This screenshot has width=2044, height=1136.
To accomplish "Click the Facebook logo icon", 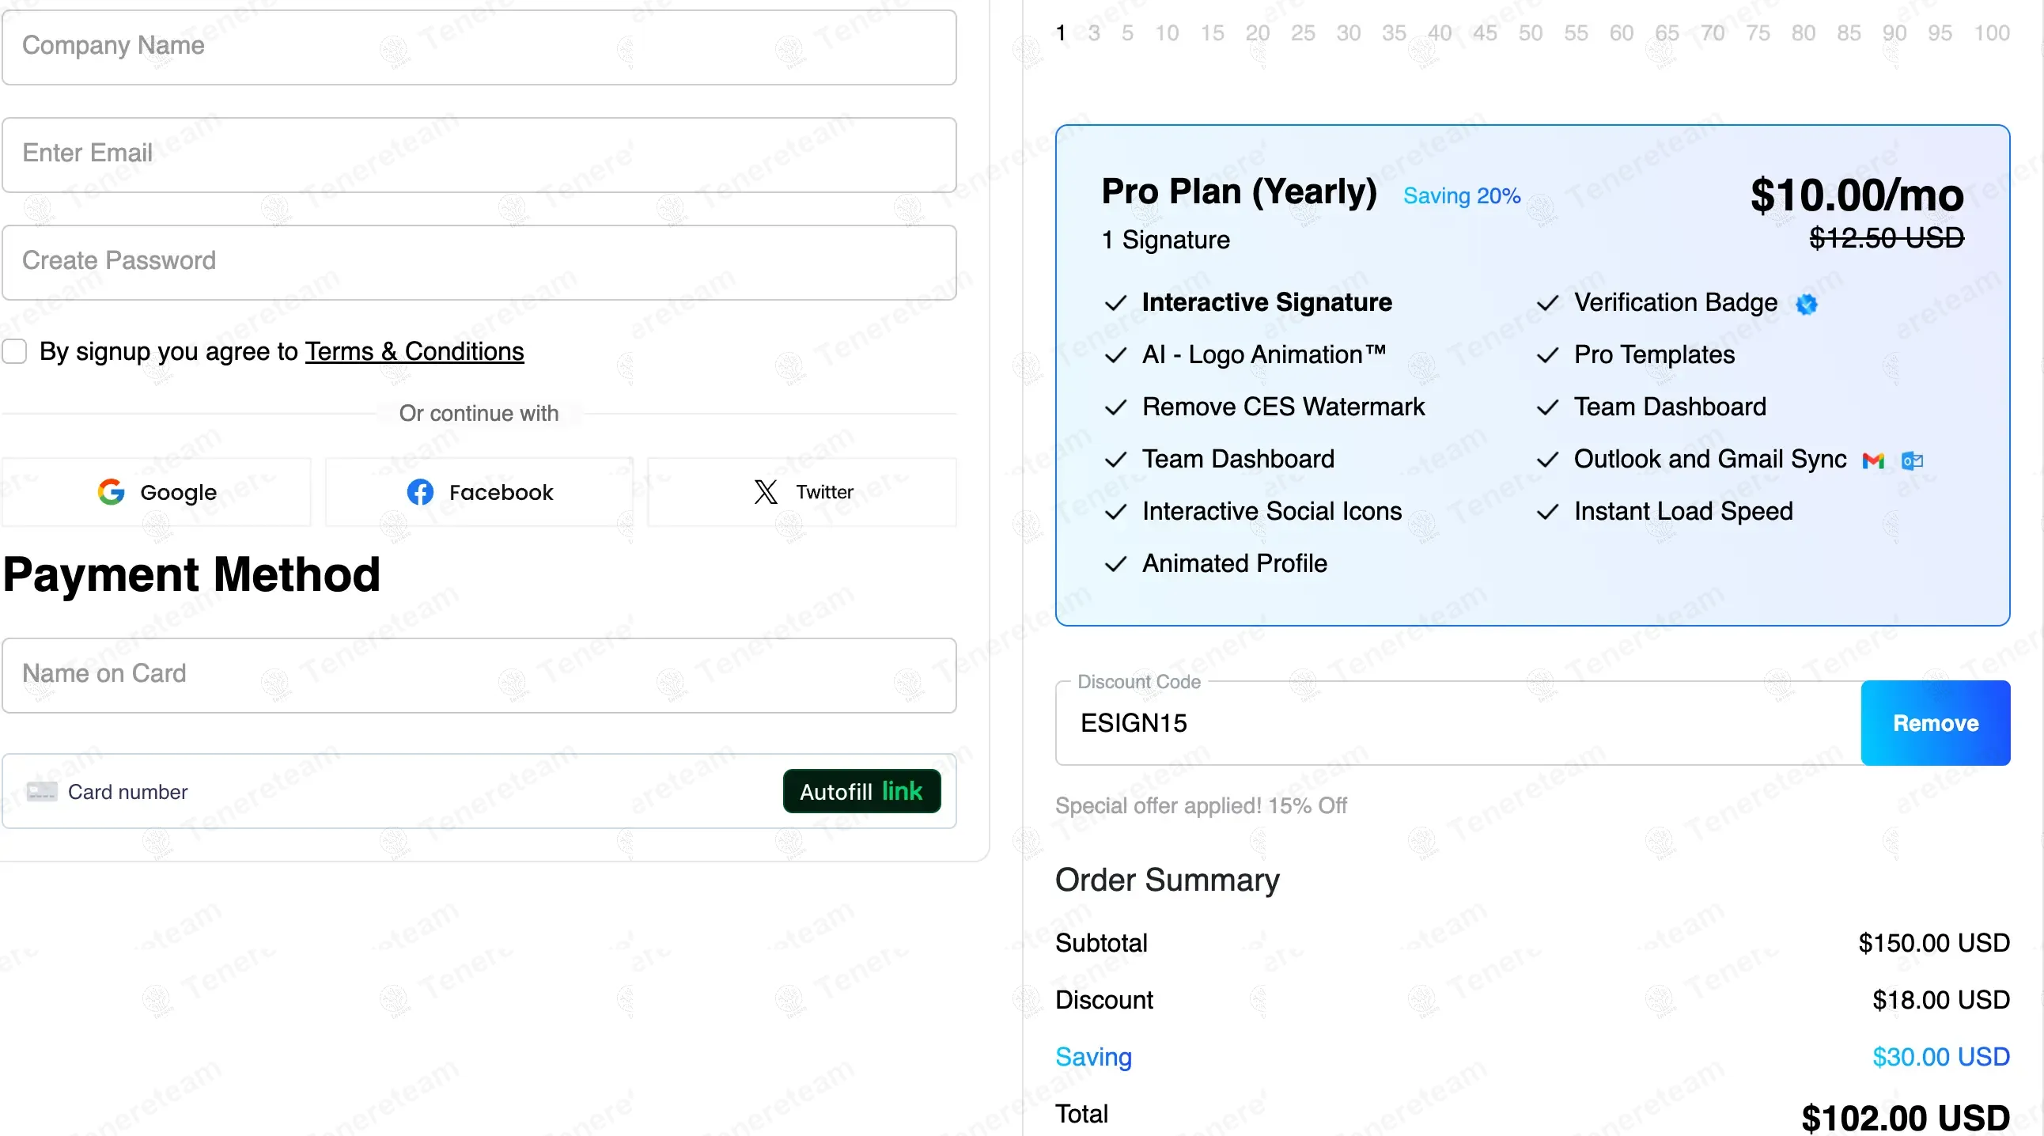I will coord(421,492).
